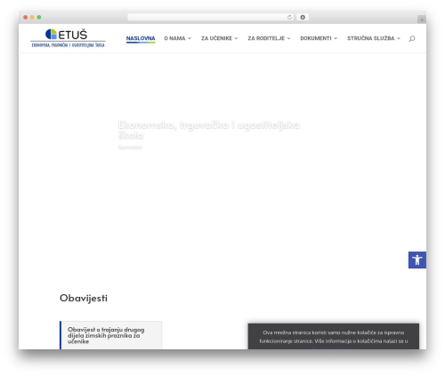Image resolution: width=445 pixels, height=376 pixels.
Task: Open the winter holidays announcement article
Action: (x=106, y=335)
